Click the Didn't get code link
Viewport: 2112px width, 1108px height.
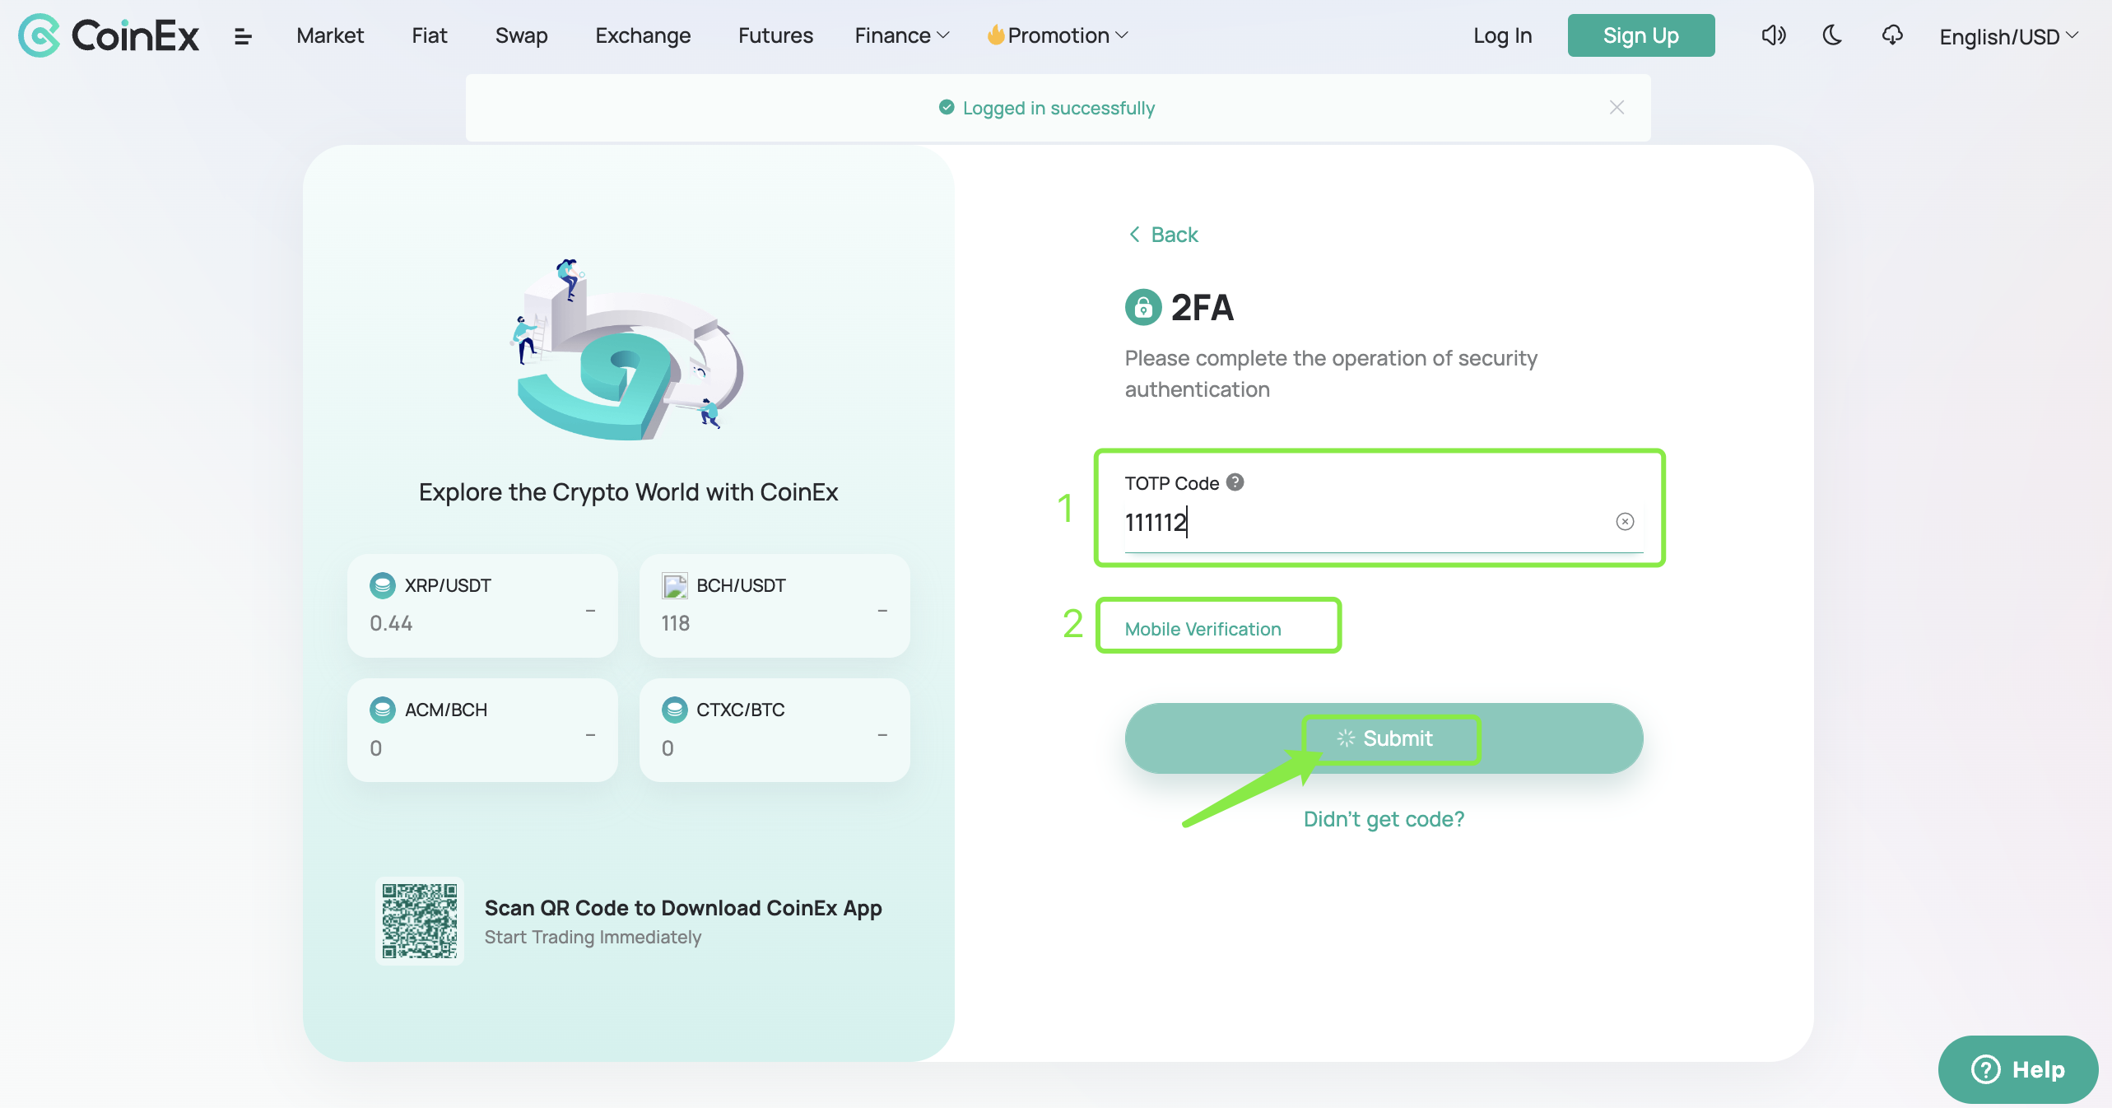[x=1383, y=819]
